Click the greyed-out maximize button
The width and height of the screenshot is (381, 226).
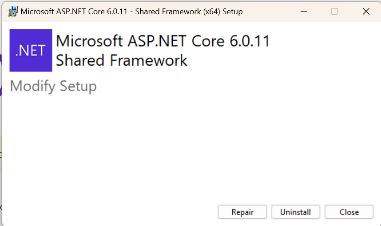coord(334,12)
